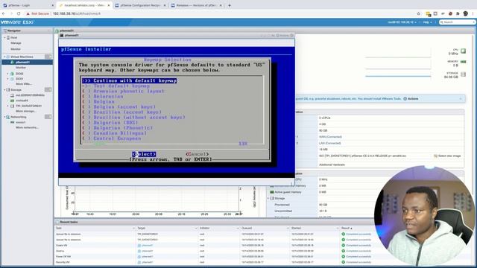
Task: Expand the TPI_DATASTORE01 node
Action: (x=8, y=106)
